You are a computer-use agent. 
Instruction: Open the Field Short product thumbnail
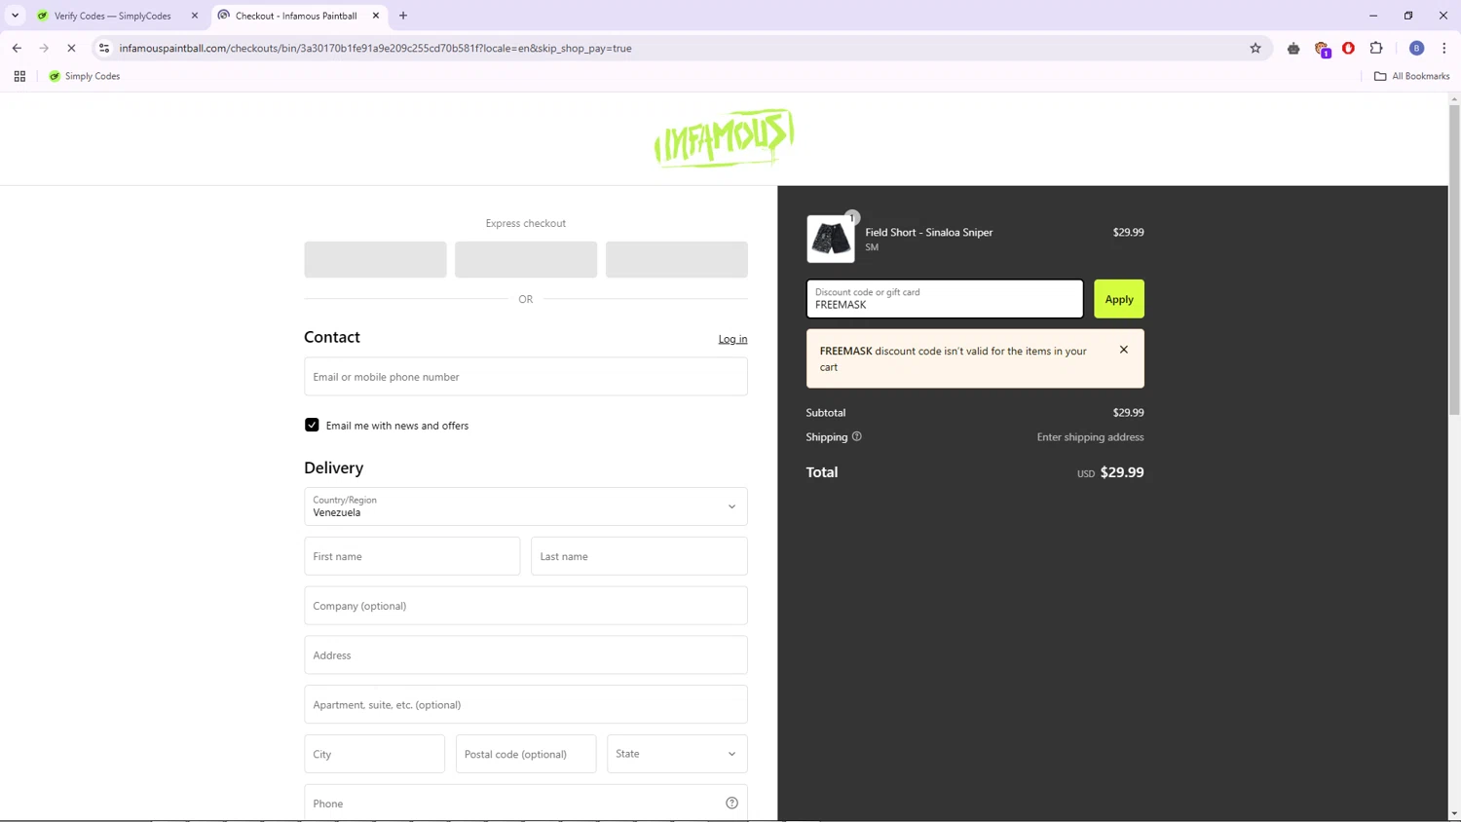(831, 239)
